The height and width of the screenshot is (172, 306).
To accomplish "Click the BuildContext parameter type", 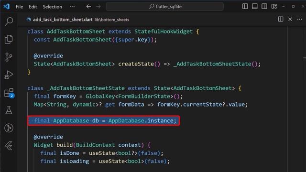I will tap(95, 145).
